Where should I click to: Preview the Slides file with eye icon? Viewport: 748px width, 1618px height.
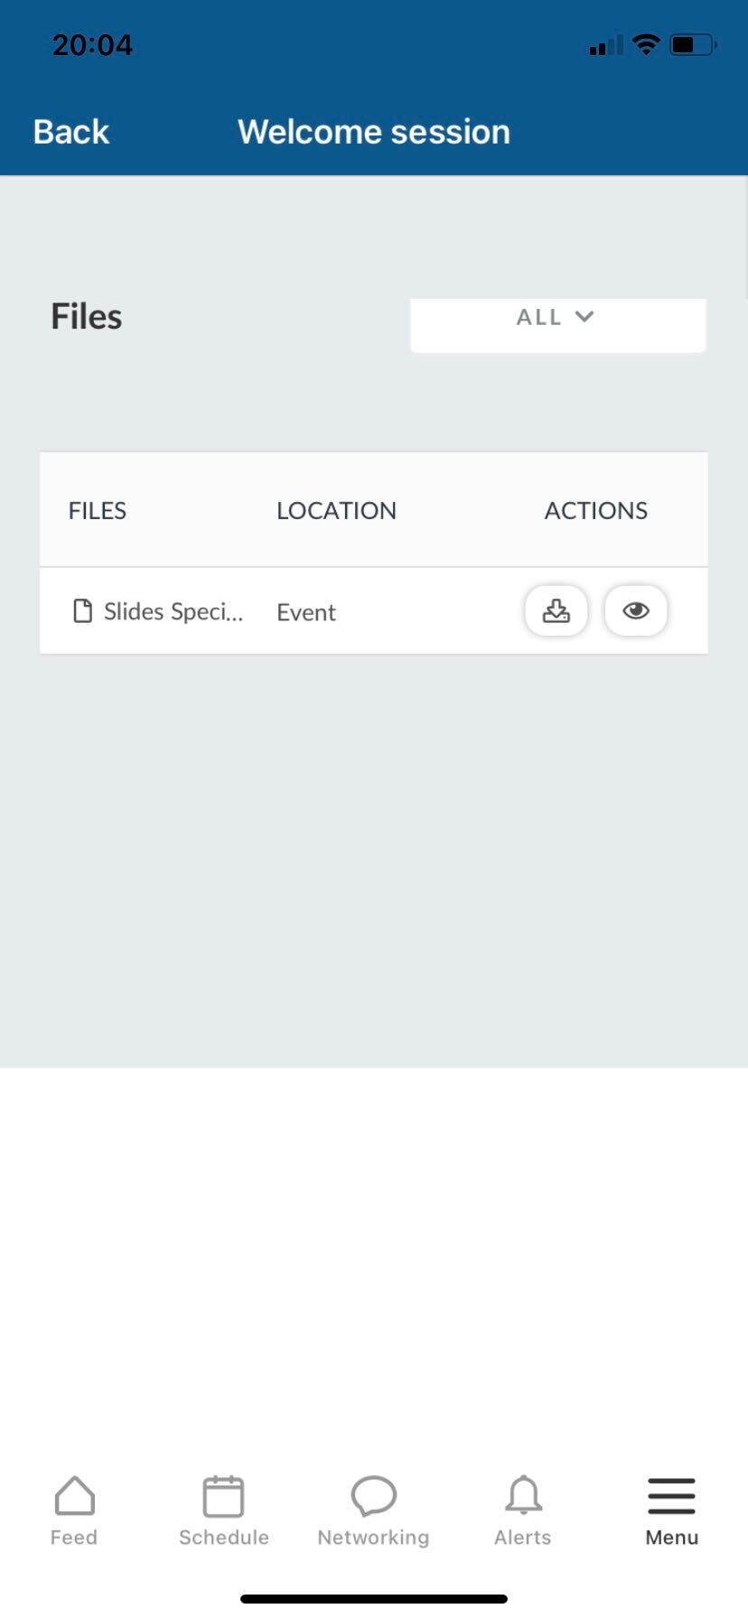coord(636,611)
